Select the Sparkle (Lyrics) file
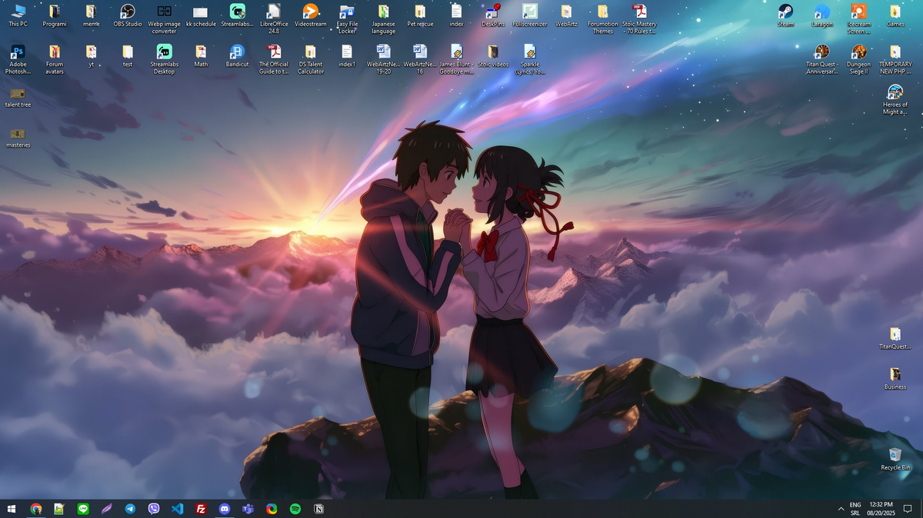The width and height of the screenshot is (923, 518). pyautogui.click(x=530, y=60)
